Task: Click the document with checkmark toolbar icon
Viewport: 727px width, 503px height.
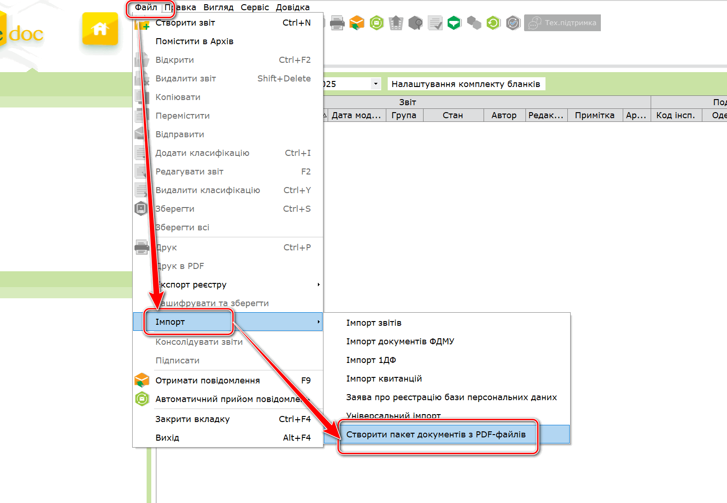Action: click(435, 23)
